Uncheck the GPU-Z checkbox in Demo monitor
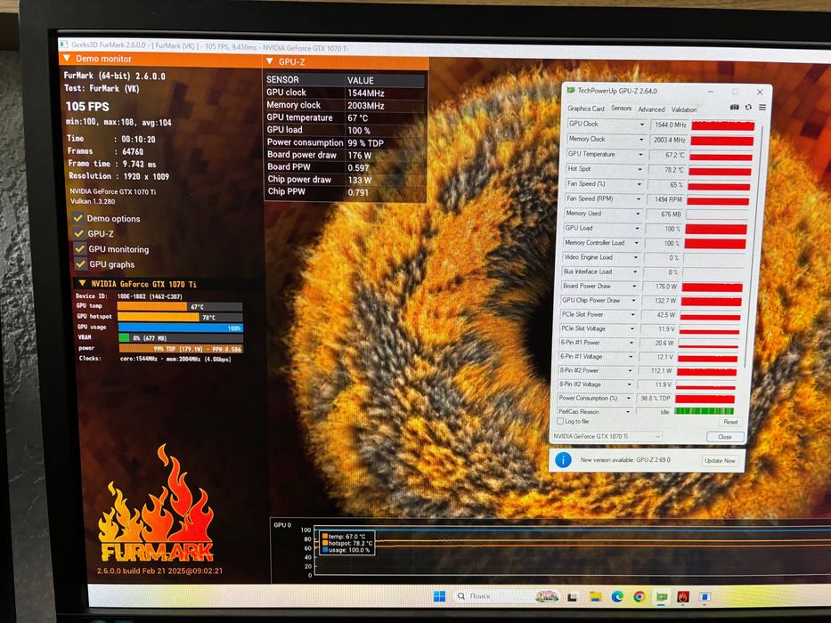Image resolution: width=831 pixels, height=623 pixels. tap(79, 233)
